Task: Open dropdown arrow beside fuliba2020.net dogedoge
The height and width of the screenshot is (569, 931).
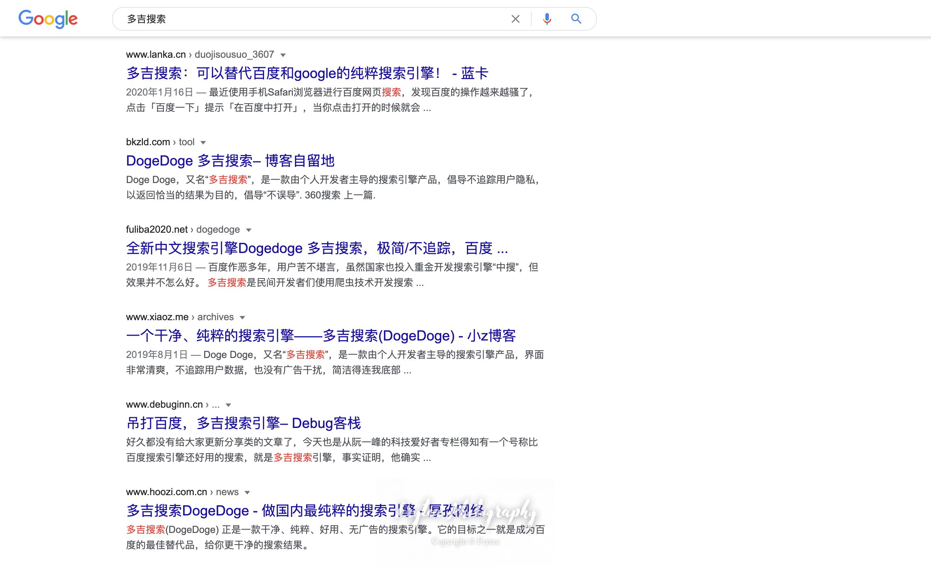Action: [249, 230]
